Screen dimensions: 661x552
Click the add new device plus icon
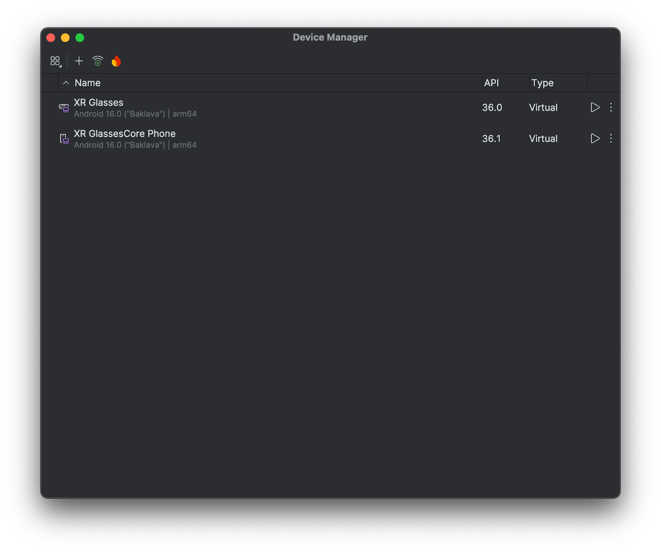click(x=79, y=61)
